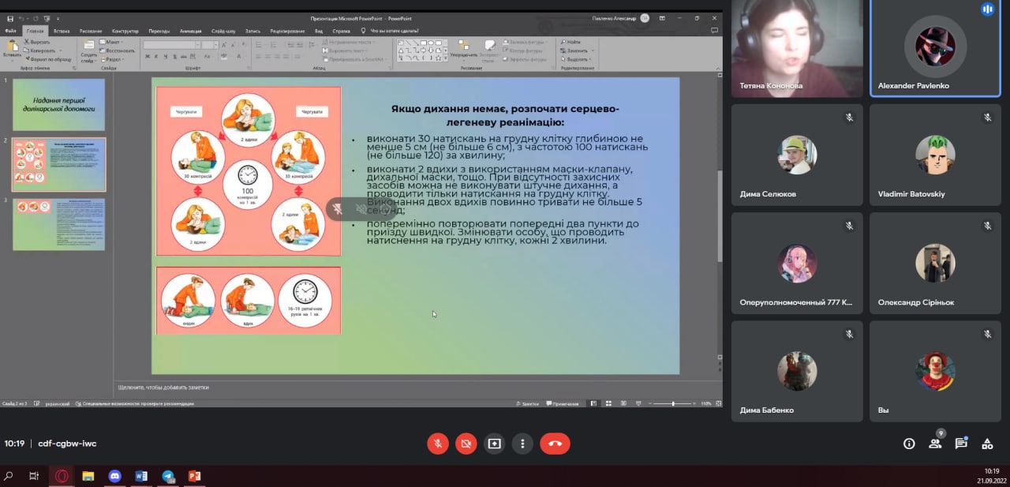The height and width of the screenshot is (487, 1010).
Task: Toggle Comments (Примечания) in the status bar
Action: point(562,403)
